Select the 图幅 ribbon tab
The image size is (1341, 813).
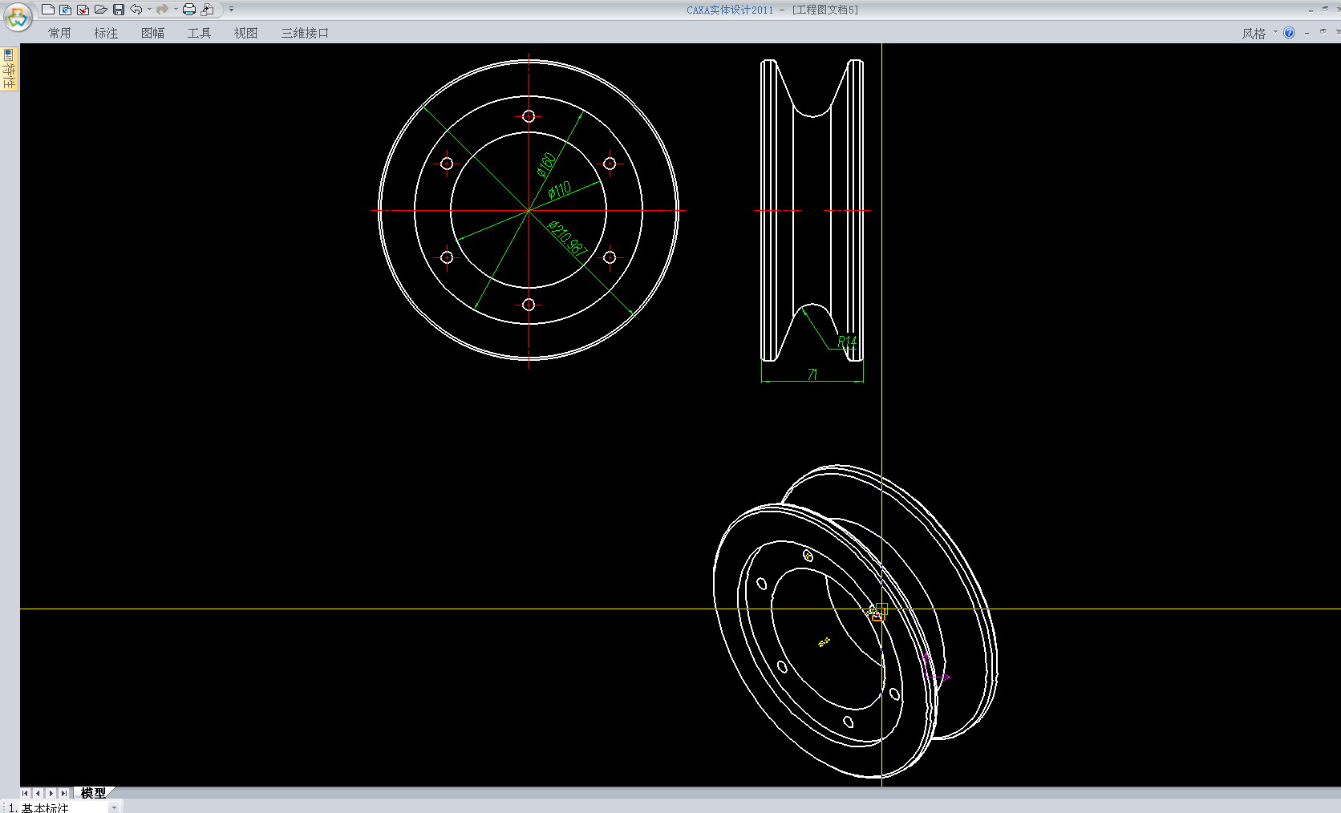click(152, 33)
